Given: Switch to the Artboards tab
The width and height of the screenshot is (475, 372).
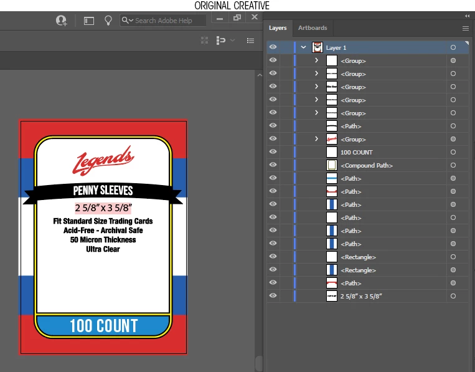Looking at the screenshot, I should 313,28.
